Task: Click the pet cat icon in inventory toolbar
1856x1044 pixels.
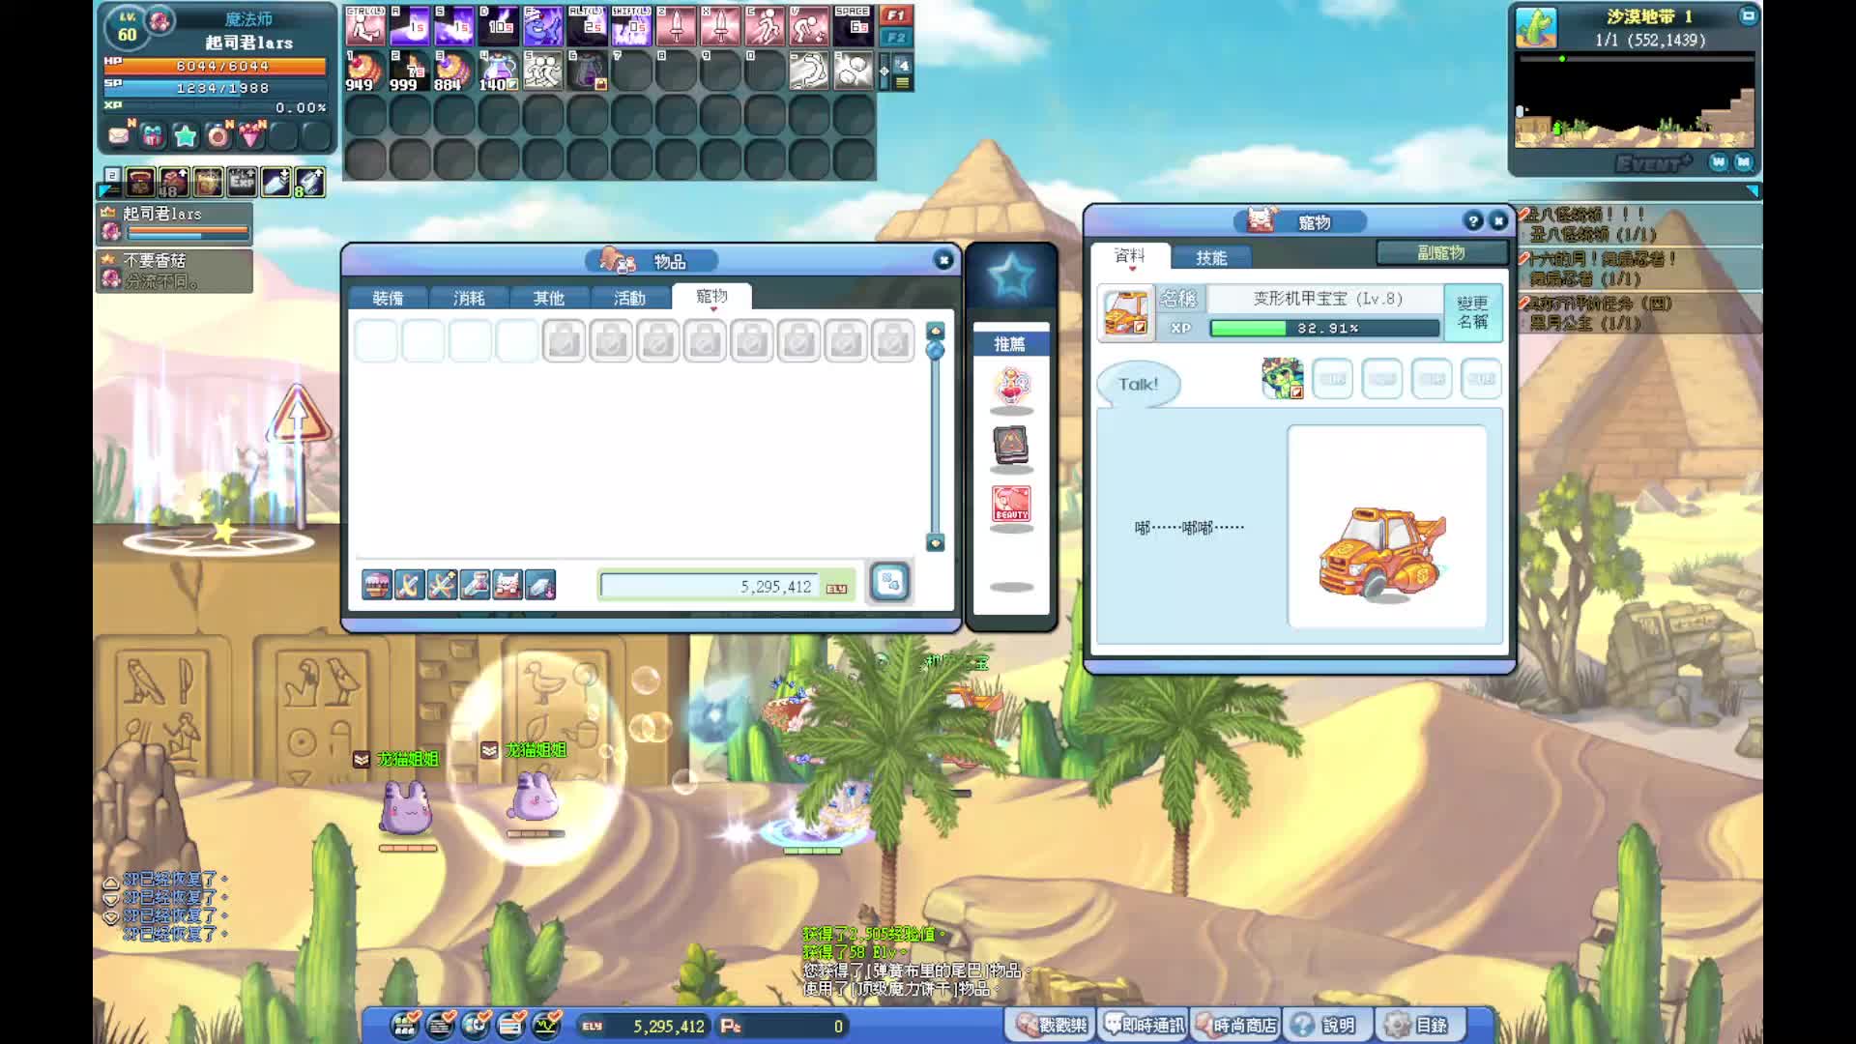Action: (507, 585)
